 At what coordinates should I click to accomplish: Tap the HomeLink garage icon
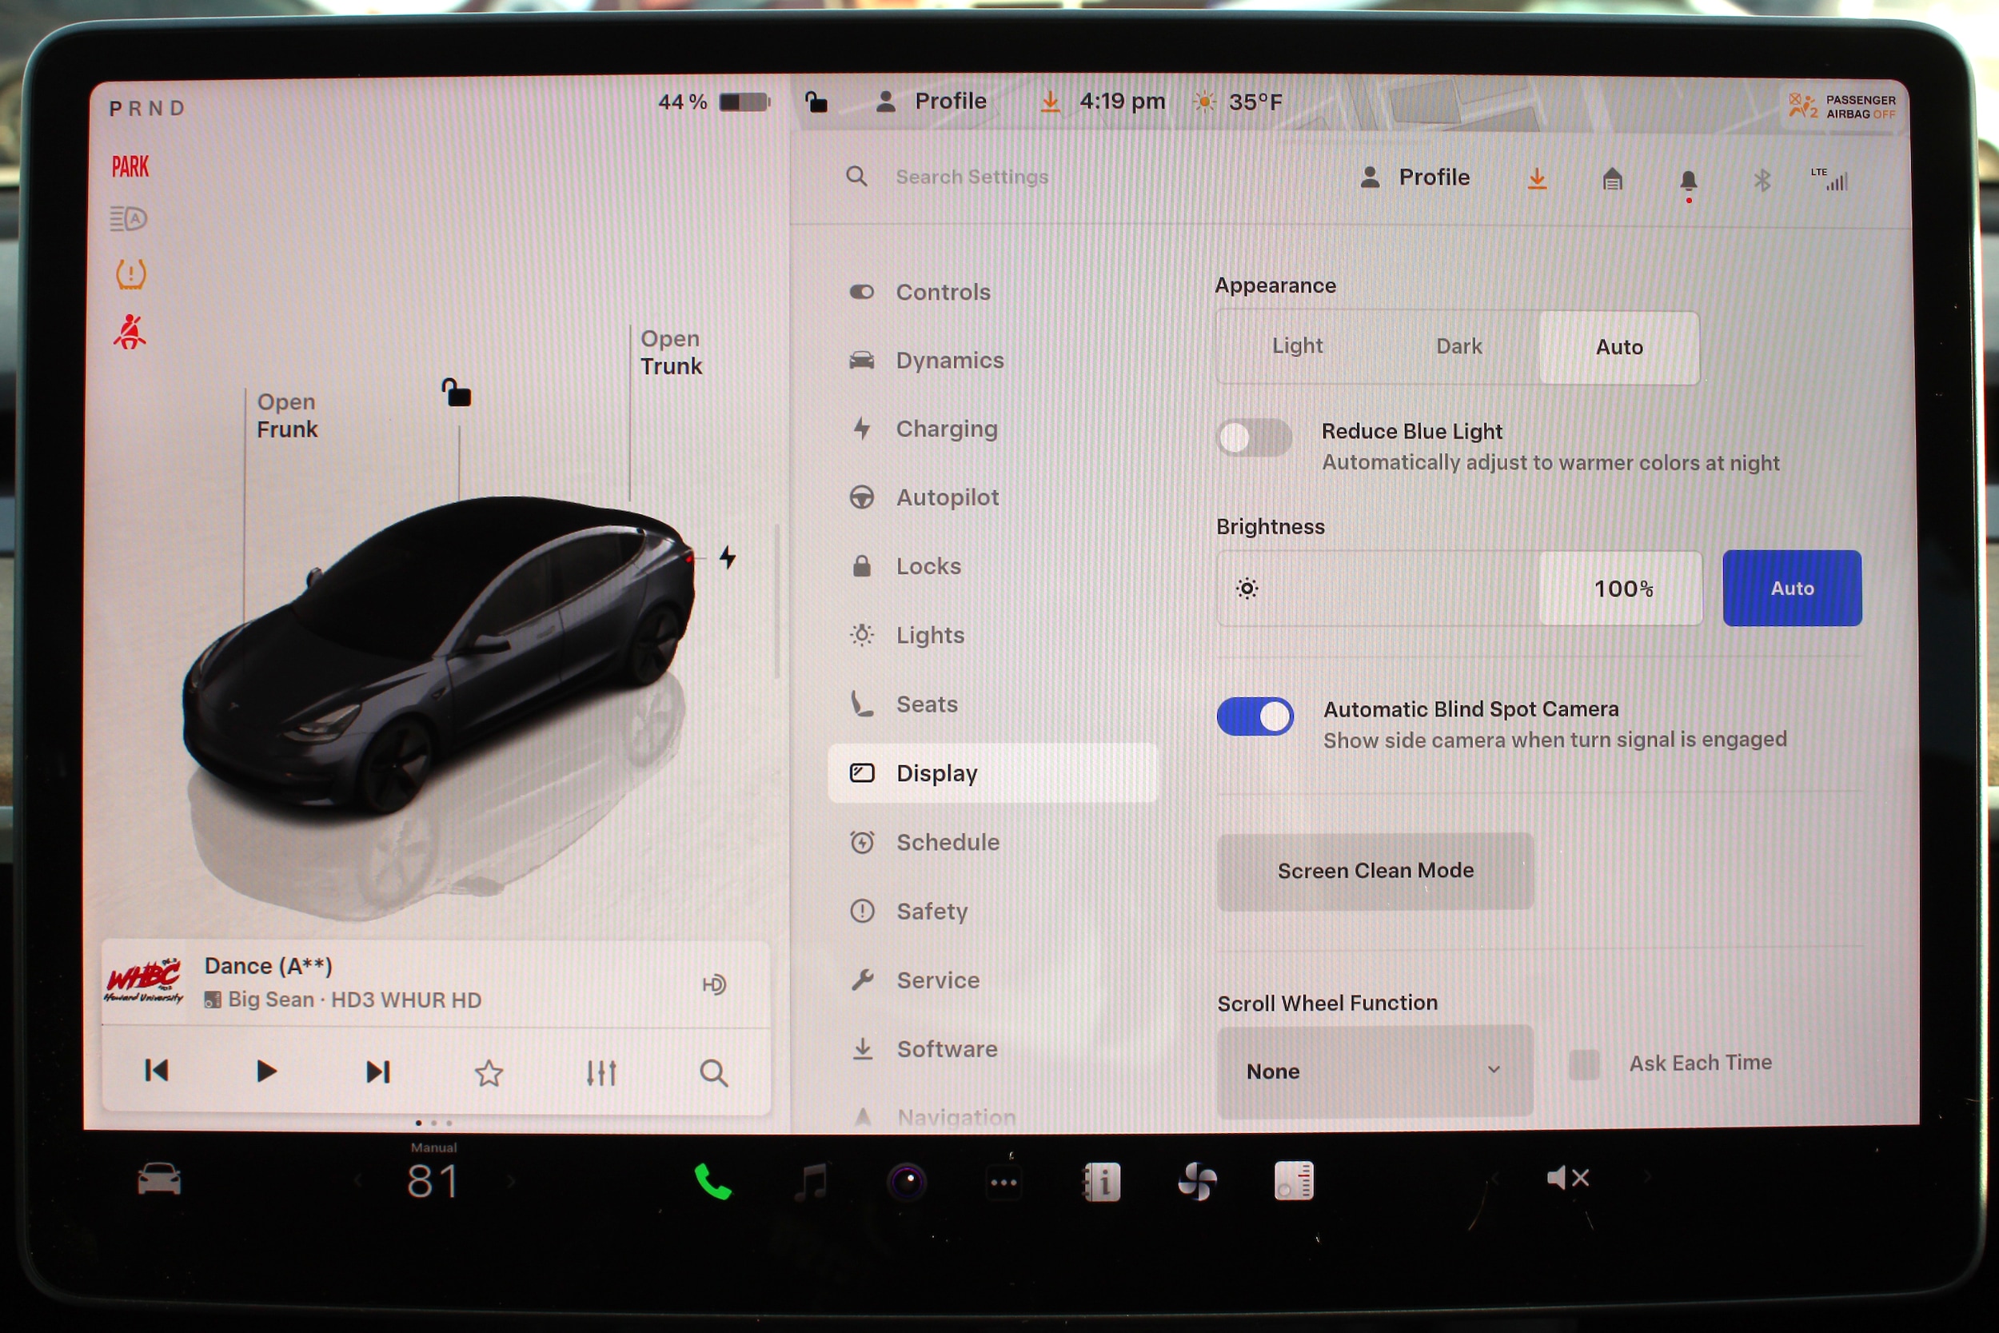[1612, 179]
